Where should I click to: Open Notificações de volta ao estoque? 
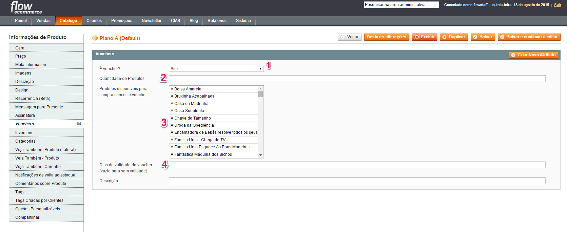point(46,175)
